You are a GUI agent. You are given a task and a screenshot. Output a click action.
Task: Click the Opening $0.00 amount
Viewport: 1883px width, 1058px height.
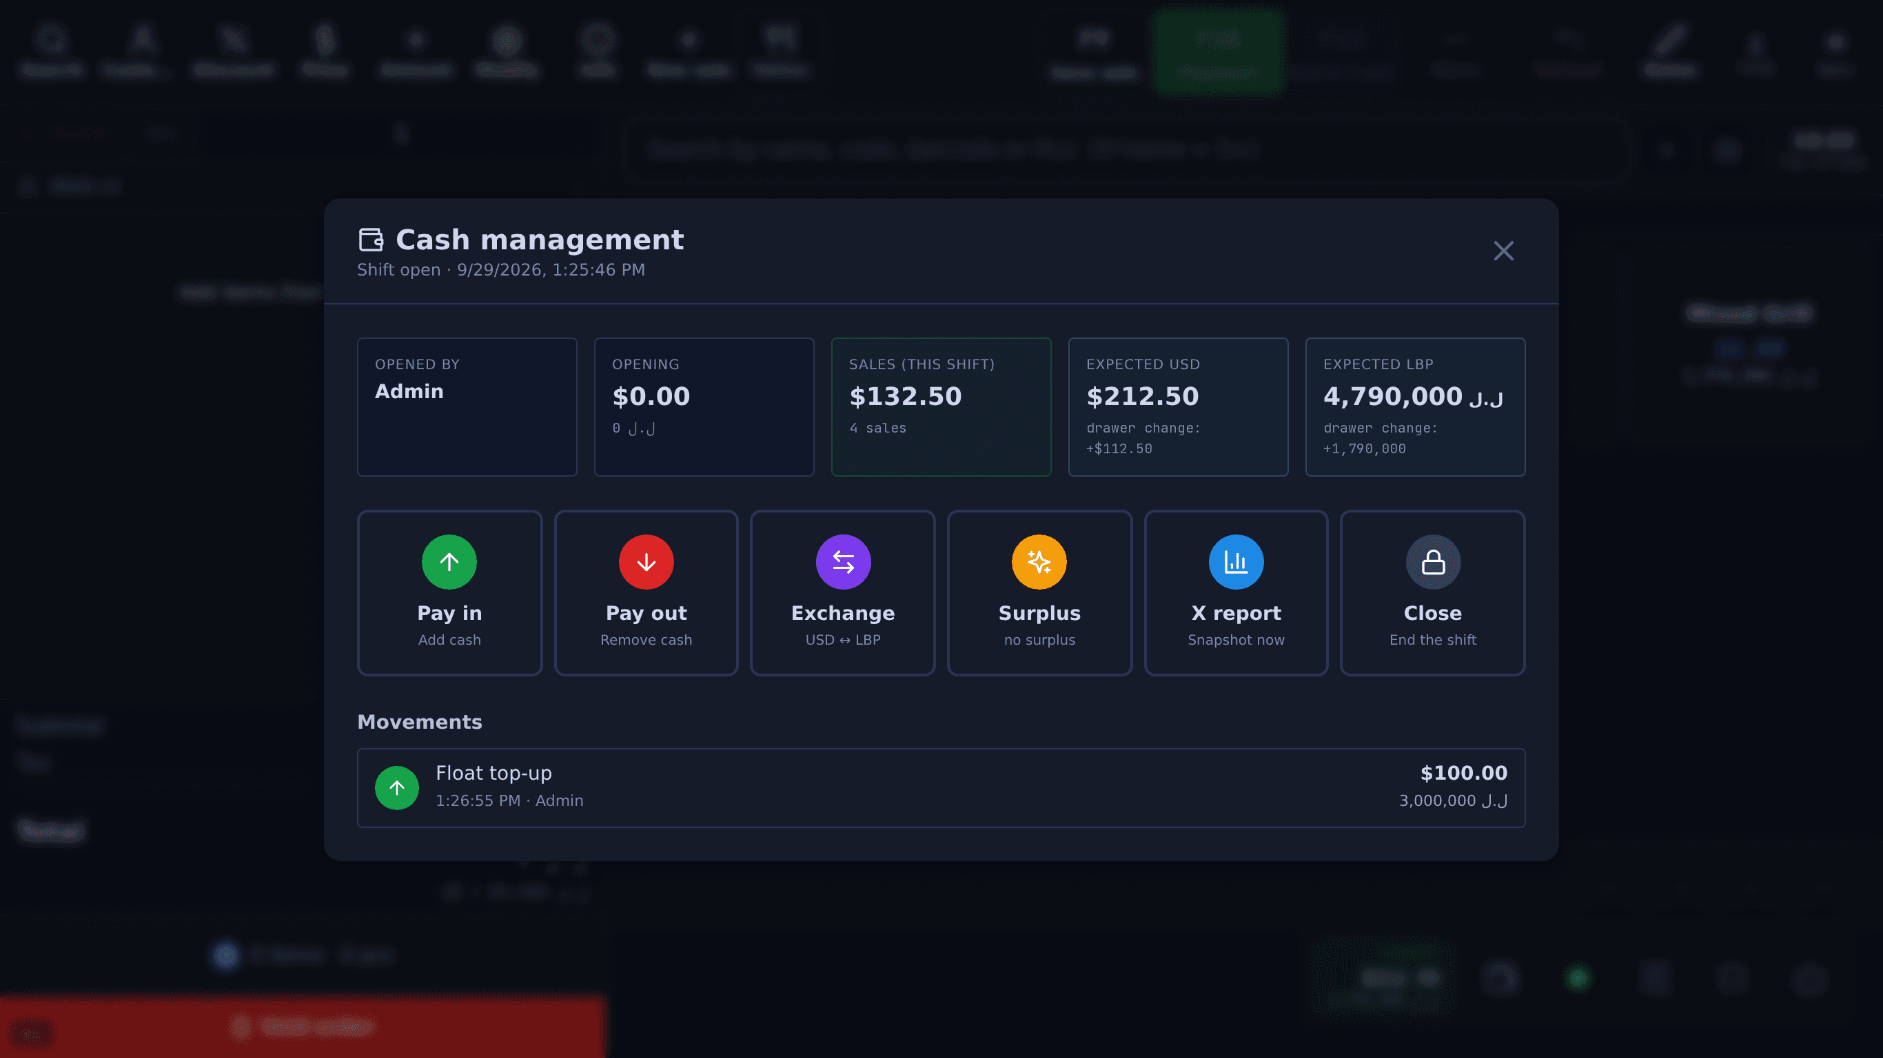[x=651, y=396]
